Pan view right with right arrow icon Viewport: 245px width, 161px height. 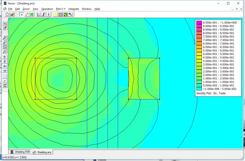click(5, 71)
